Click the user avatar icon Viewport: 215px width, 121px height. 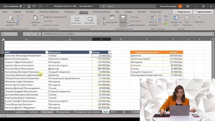(x=180, y=6)
